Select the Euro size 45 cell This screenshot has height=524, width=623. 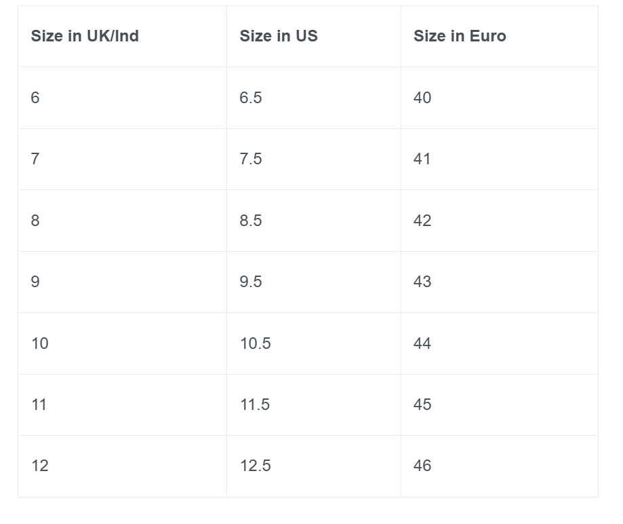pos(422,405)
